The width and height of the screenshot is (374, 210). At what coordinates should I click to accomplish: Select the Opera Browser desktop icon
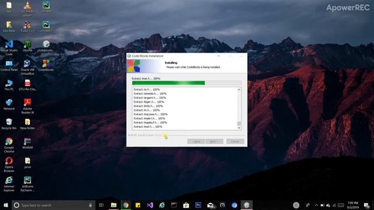point(9,164)
